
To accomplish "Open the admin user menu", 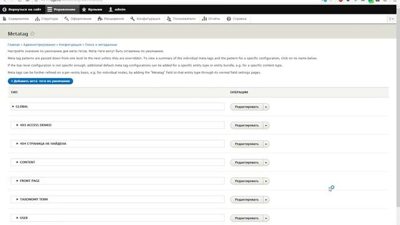I will [x=117, y=9].
